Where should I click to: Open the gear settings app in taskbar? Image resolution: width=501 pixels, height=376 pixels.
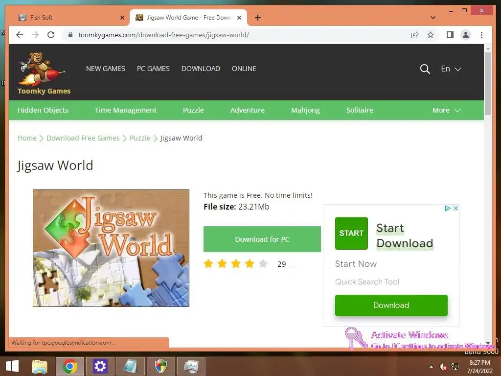click(x=100, y=366)
